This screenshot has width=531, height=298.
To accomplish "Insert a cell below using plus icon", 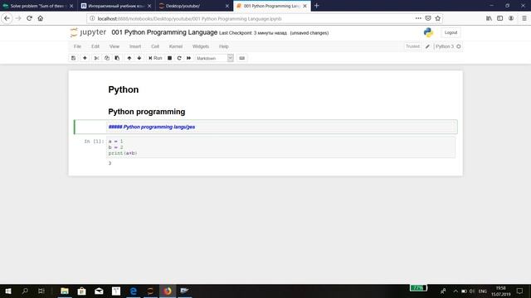I will tap(85, 58).
